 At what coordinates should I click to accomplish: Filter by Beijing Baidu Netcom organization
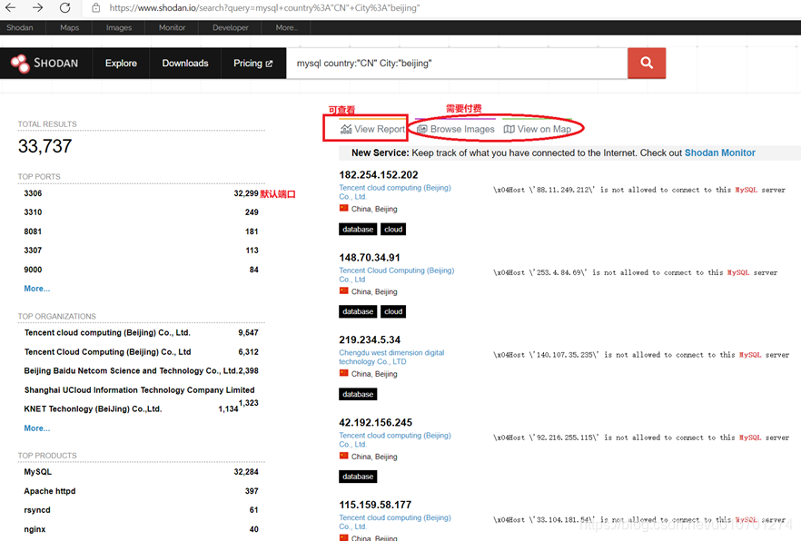[130, 370]
